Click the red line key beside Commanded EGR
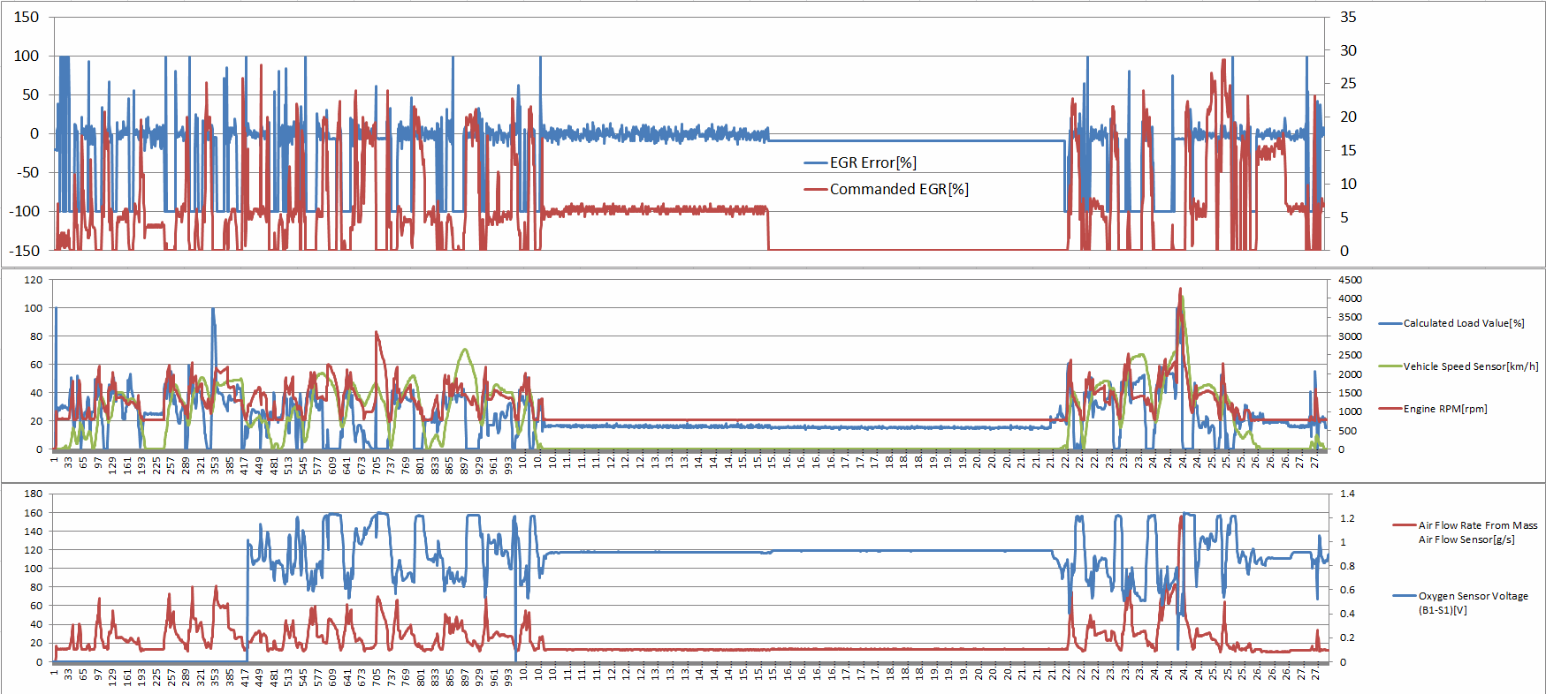Screen dimensions: 1546x694 coord(815,190)
